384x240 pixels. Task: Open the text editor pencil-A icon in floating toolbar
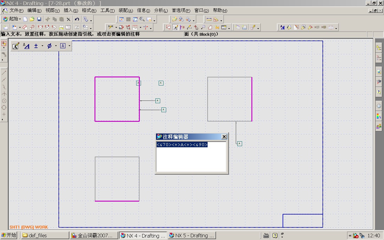16,46
